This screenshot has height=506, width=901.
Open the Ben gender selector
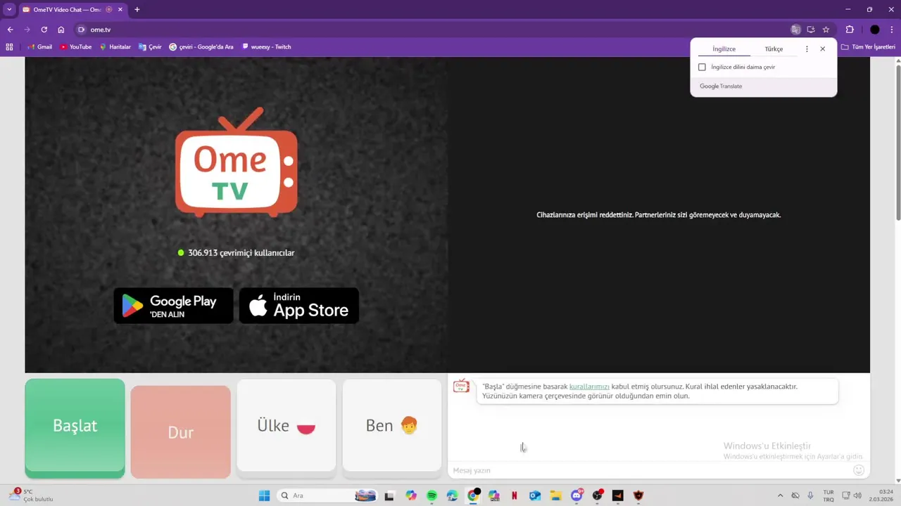pyautogui.click(x=392, y=426)
